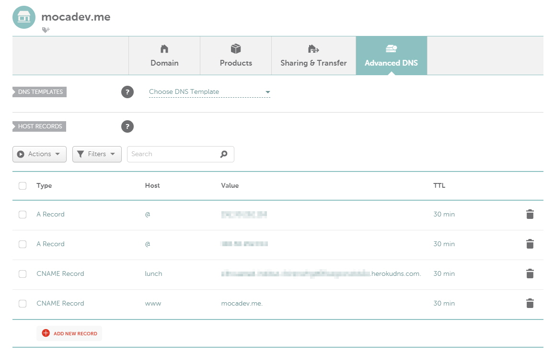Viewport: 554px width, 353px height.
Task: Check the lunch CNAME Record checkbox
Action: coord(23,274)
